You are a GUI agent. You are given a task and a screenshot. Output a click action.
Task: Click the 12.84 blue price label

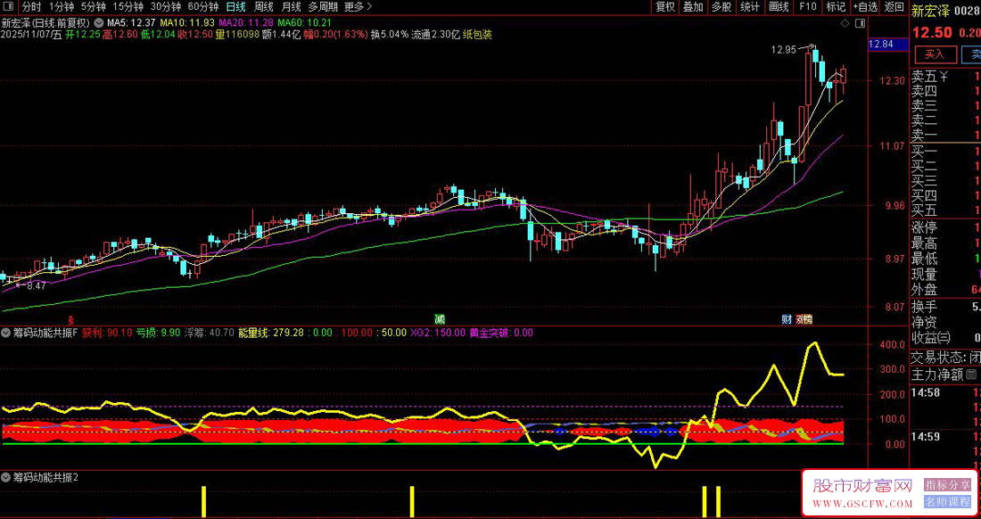(x=881, y=44)
